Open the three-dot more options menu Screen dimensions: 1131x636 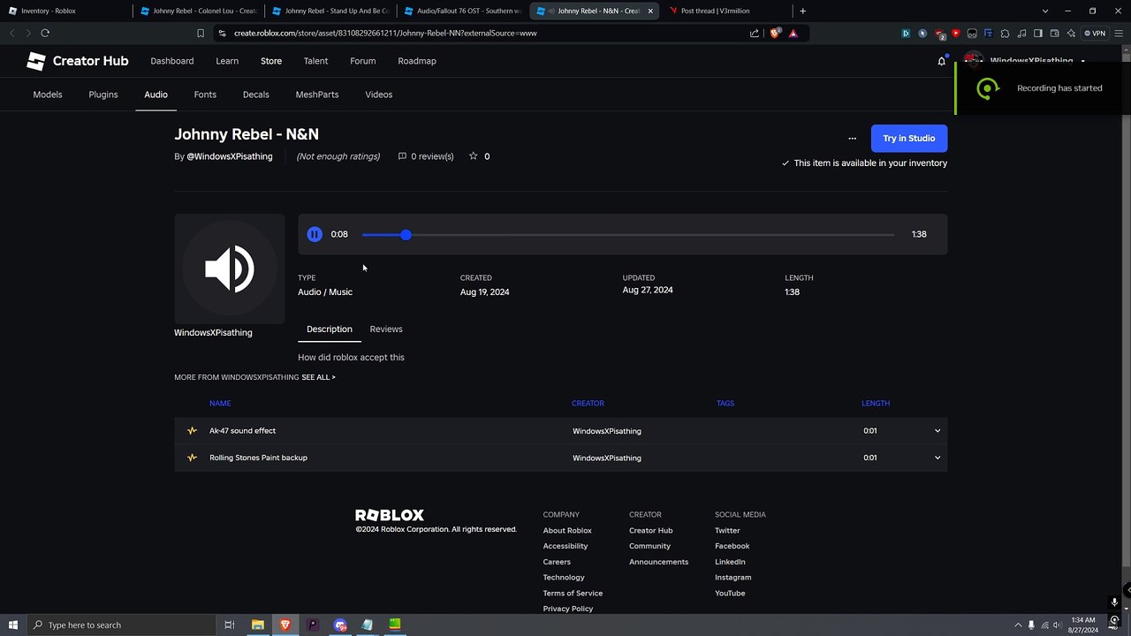pos(852,139)
